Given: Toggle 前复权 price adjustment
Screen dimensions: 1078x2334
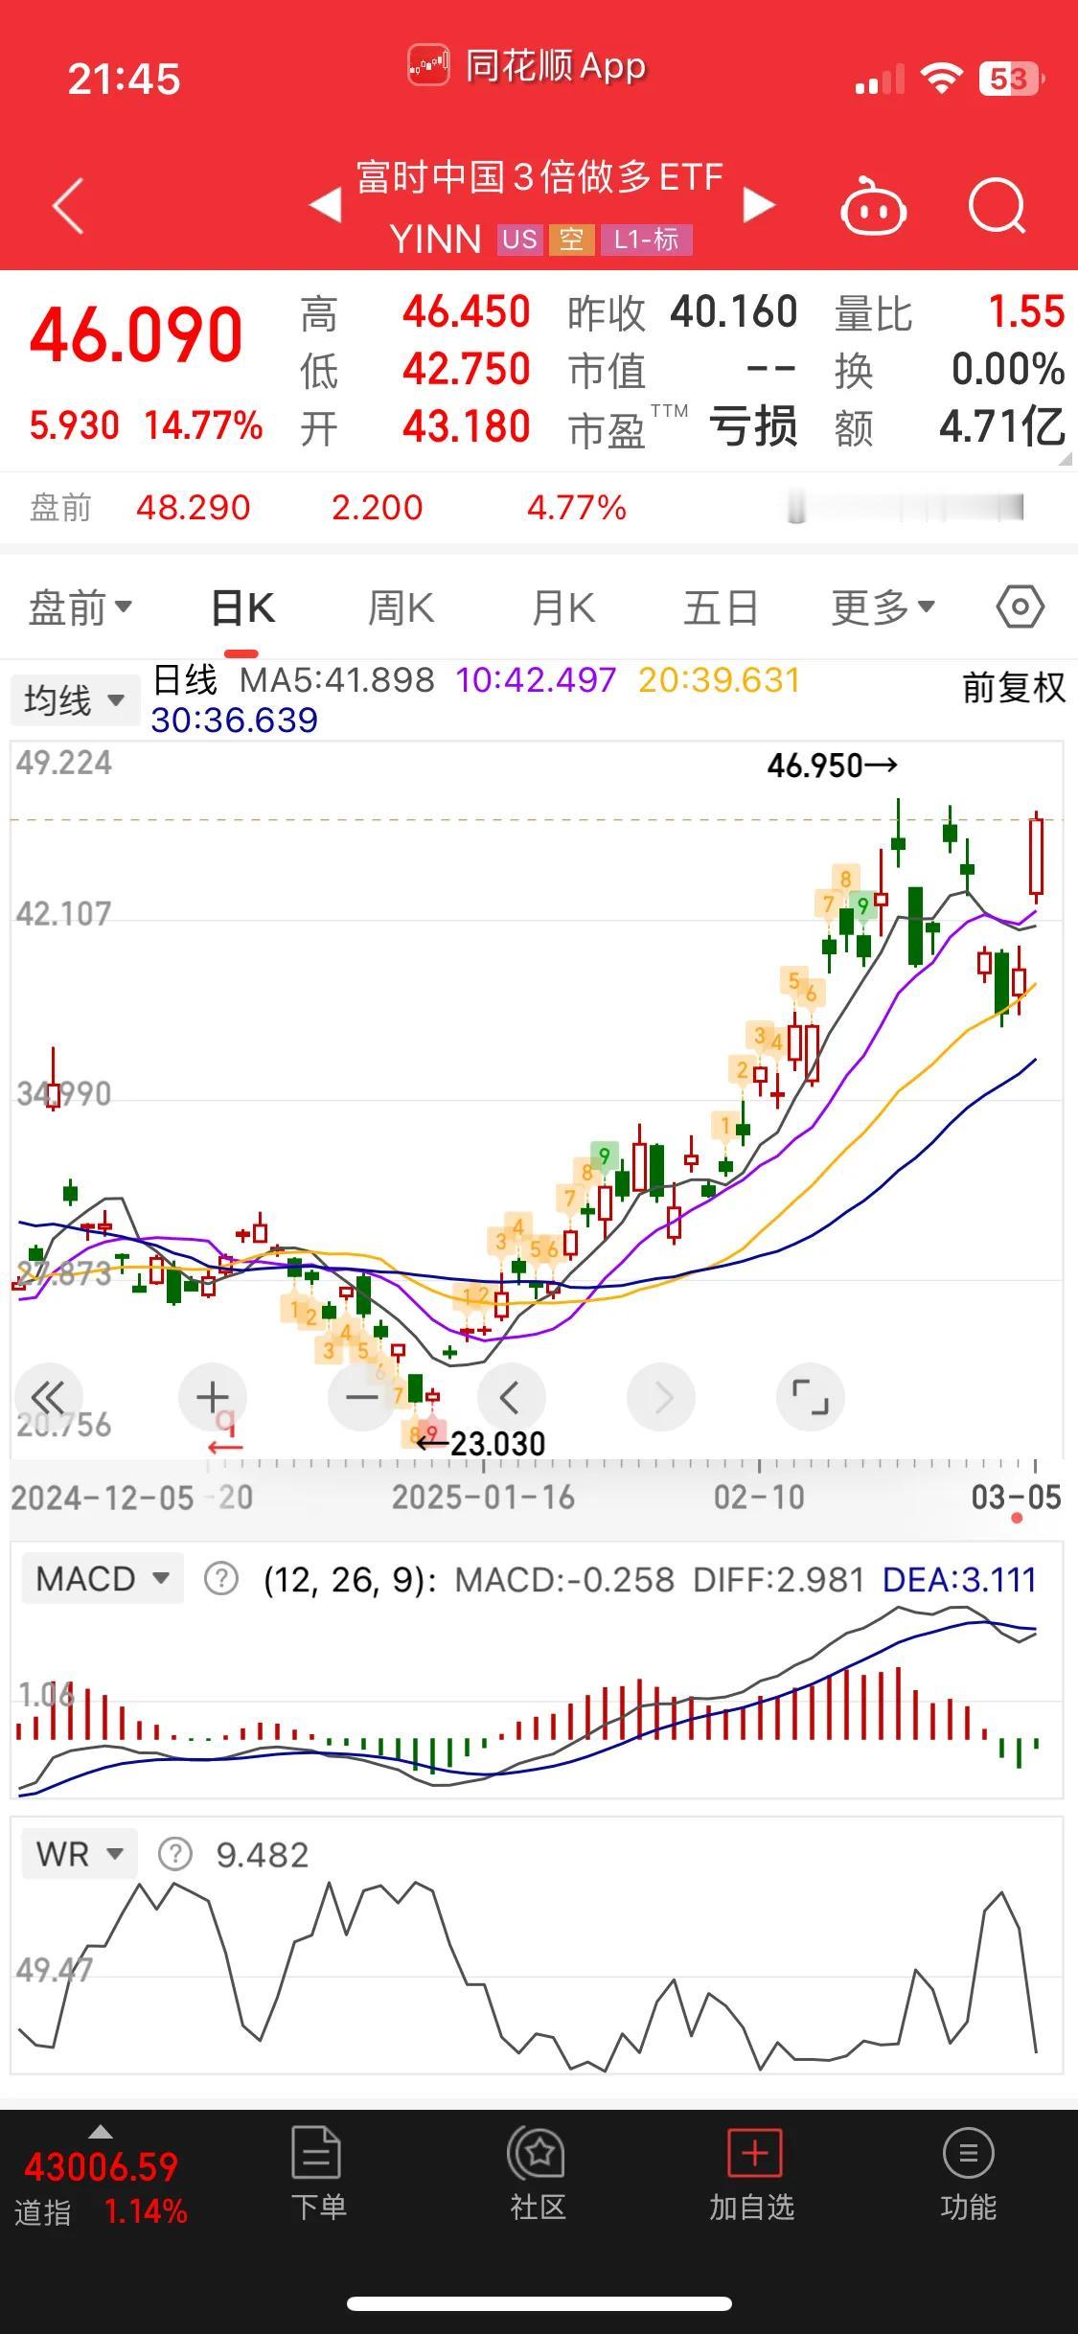Looking at the screenshot, I should (1014, 687).
